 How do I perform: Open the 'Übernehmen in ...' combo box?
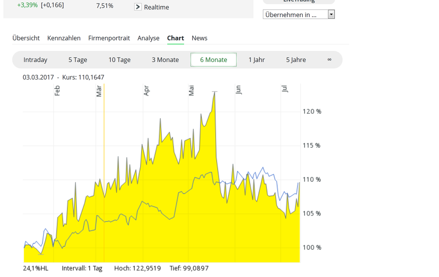pyautogui.click(x=294, y=14)
